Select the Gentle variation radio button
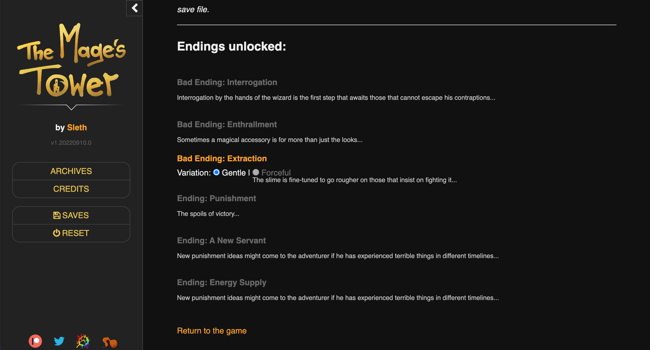The image size is (650, 350). pos(216,172)
